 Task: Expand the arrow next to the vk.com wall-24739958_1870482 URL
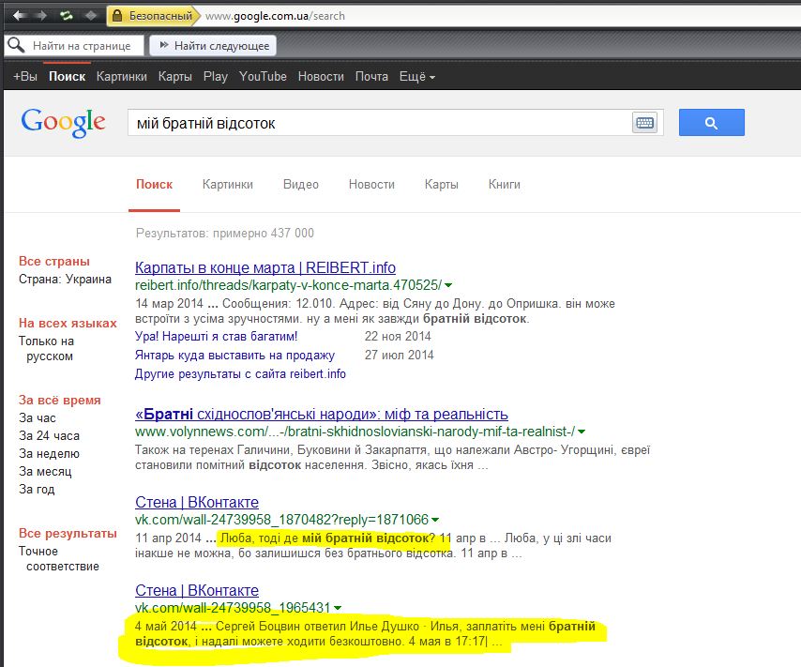click(x=435, y=520)
